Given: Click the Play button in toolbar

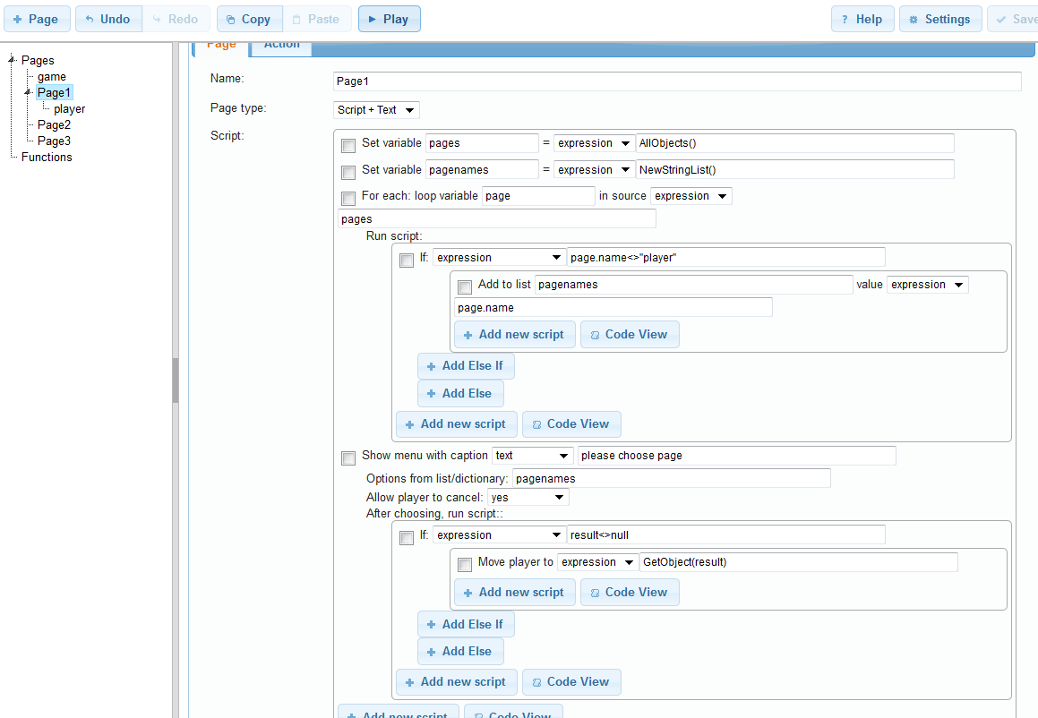Looking at the screenshot, I should click(389, 19).
